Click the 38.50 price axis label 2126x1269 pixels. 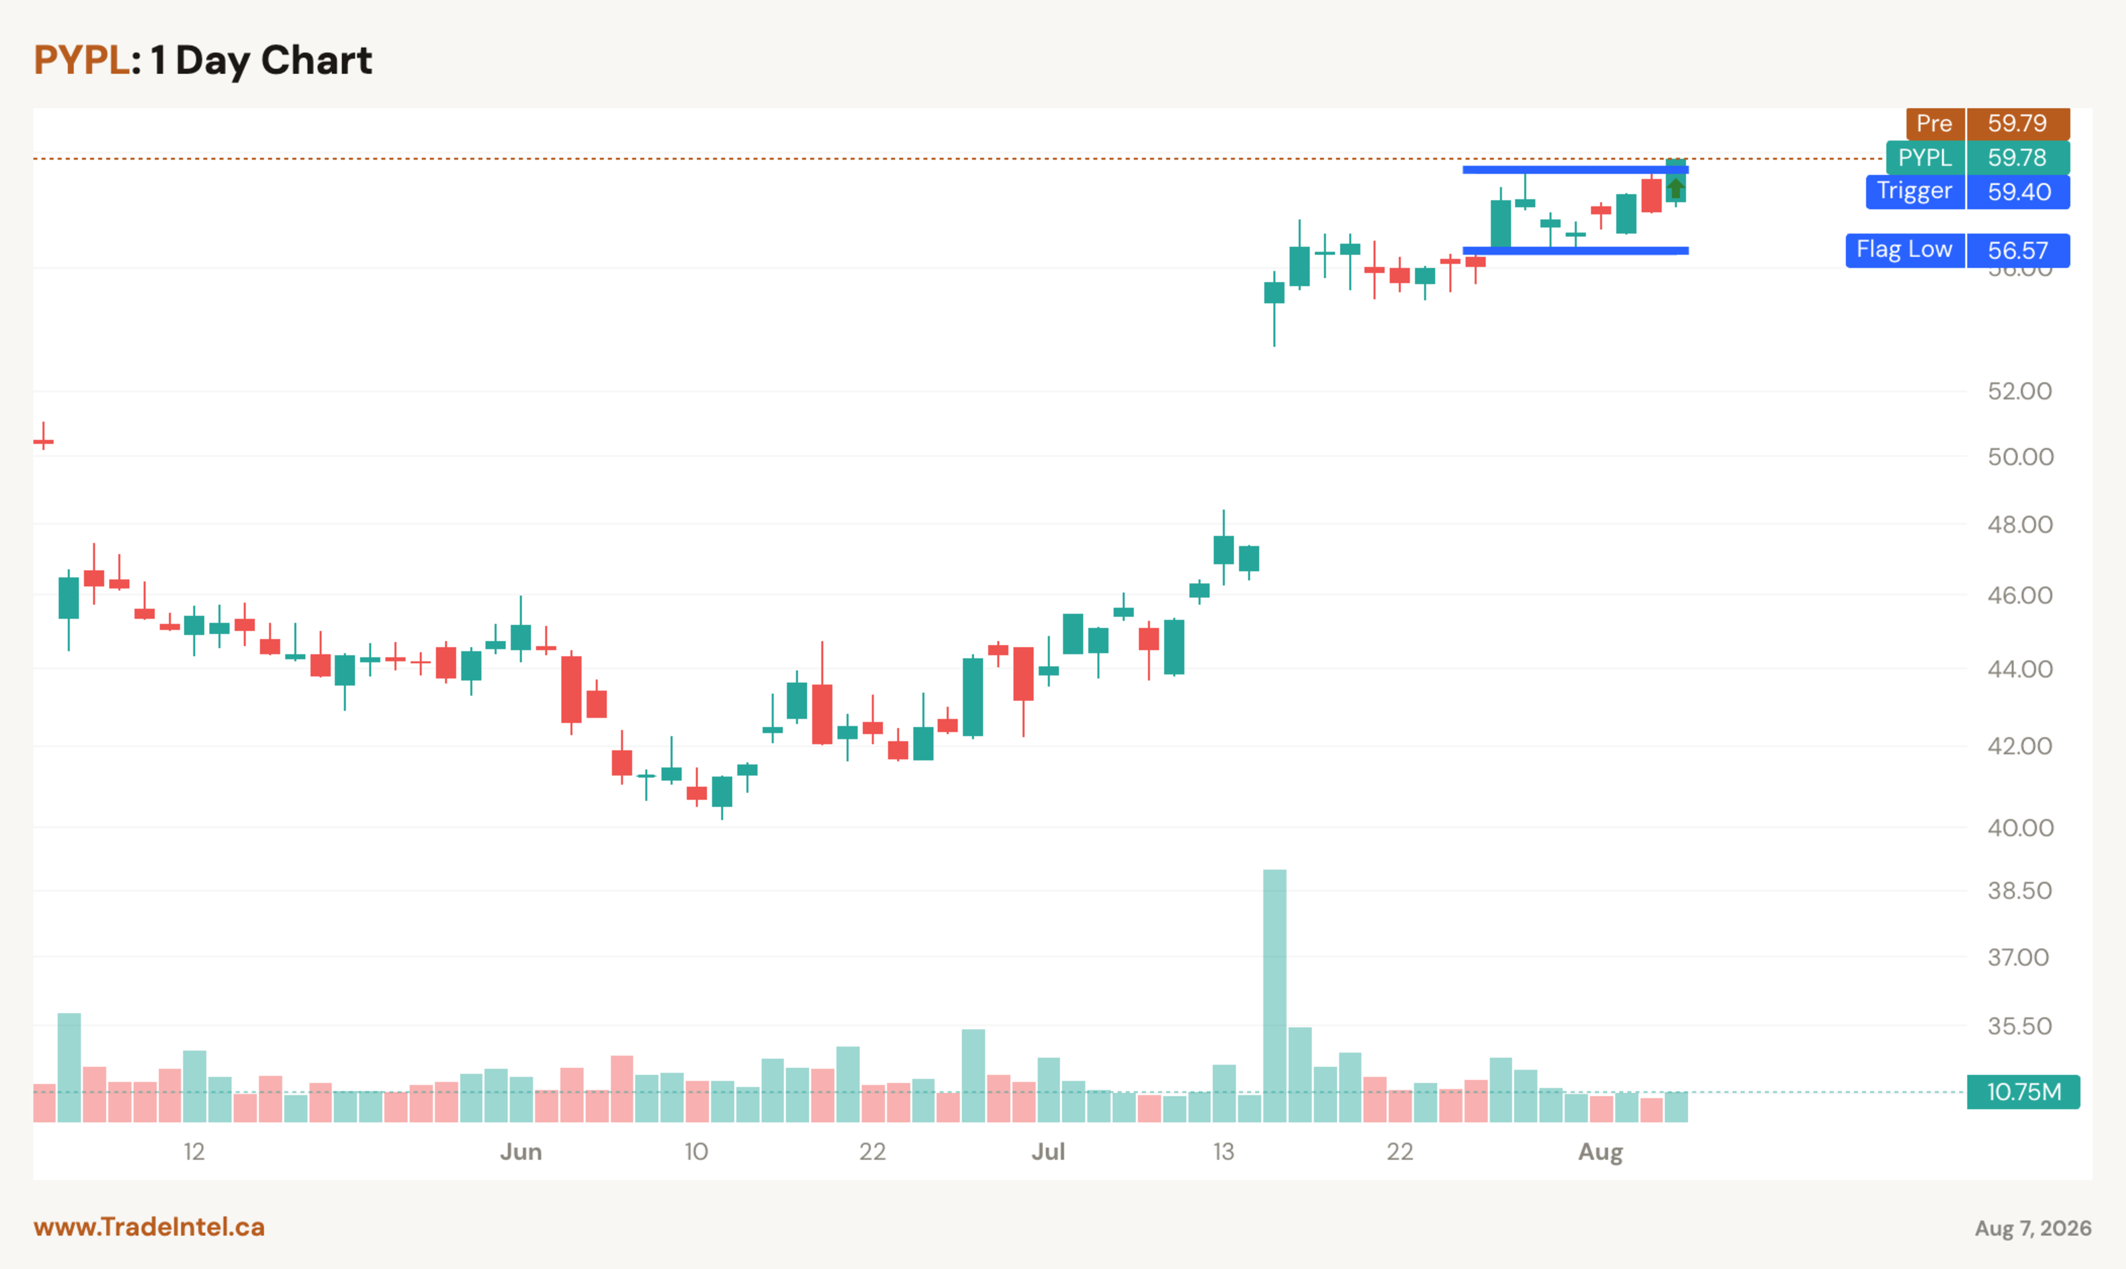point(2020,891)
